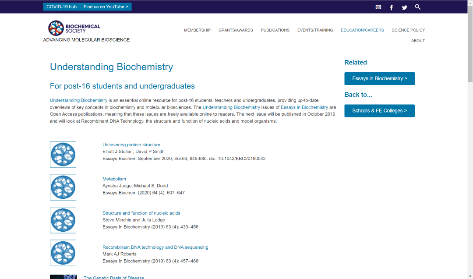Open the Structure and function of nucleic acids link
Screen dimensions: 473x279
tap(141, 213)
